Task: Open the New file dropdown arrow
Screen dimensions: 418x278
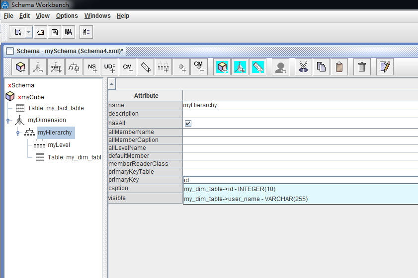Action: [x=28, y=32]
